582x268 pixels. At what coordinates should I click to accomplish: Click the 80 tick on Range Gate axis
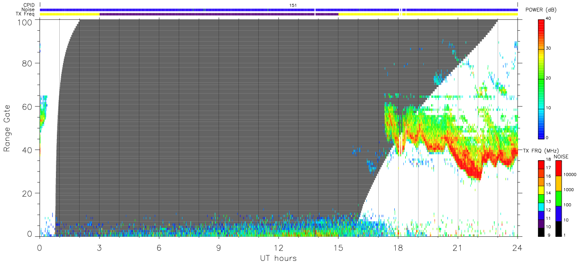pyautogui.click(x=27, y=63)
